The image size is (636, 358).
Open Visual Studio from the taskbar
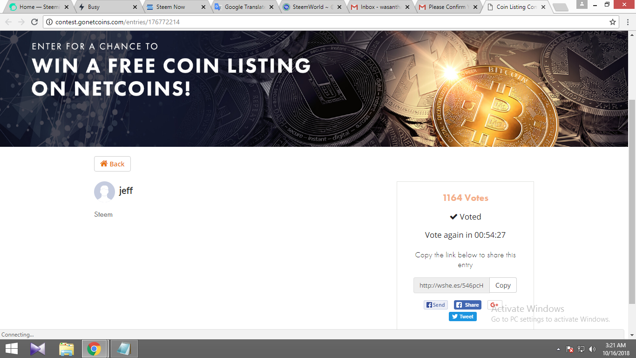[38, 349]
